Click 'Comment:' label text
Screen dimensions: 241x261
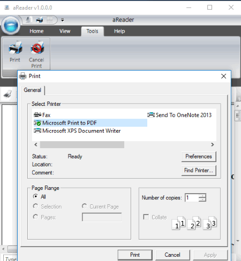click(43, 173)
